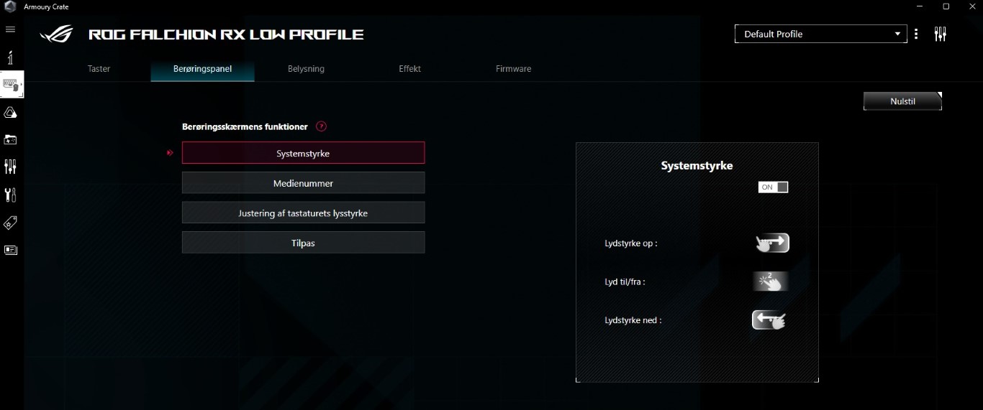The image size is (983, 410).
Task: Click the Nulstil reset button
Action: (x=902, y=101)
